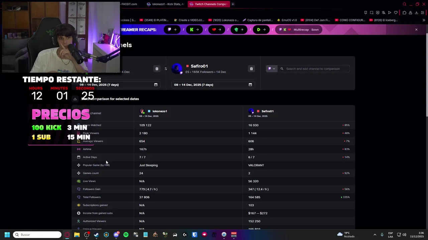Click the ad blocker shield icon
The width and height of the screenshot is (428, 240).
378,13
